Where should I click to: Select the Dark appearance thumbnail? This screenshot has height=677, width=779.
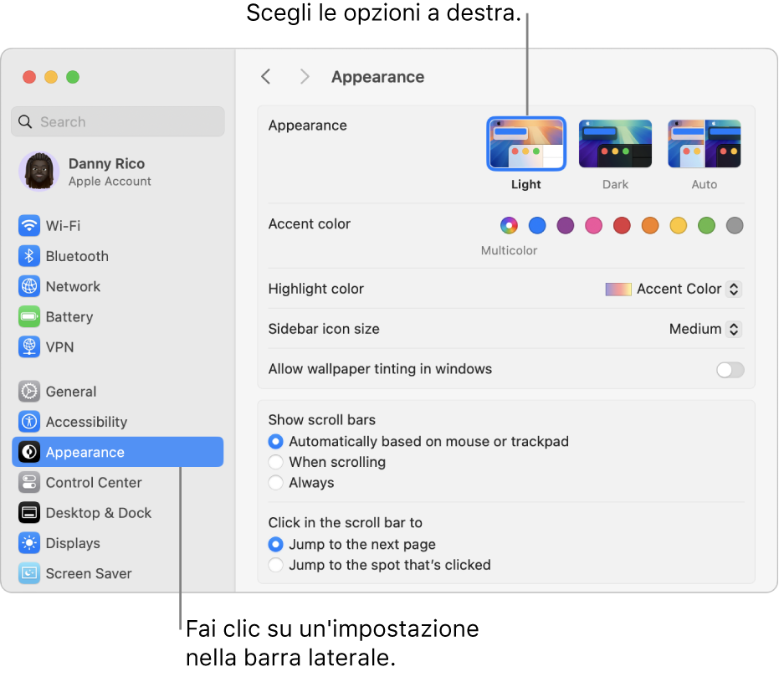pos(615,144)
